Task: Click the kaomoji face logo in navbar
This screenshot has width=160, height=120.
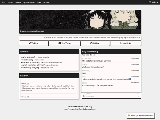Action: coord(4,2)
